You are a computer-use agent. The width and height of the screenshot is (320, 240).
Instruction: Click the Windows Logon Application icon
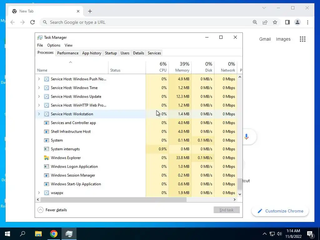coord(47,167)
